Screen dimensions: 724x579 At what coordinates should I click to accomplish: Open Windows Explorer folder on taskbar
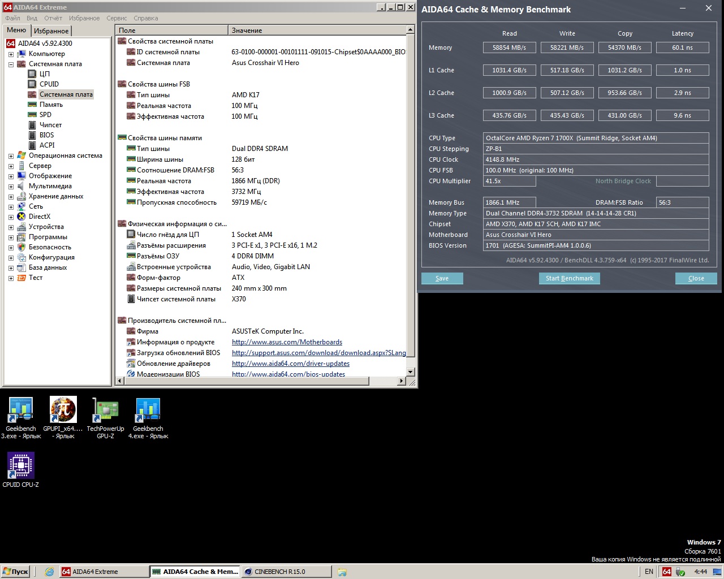(342, 572)
